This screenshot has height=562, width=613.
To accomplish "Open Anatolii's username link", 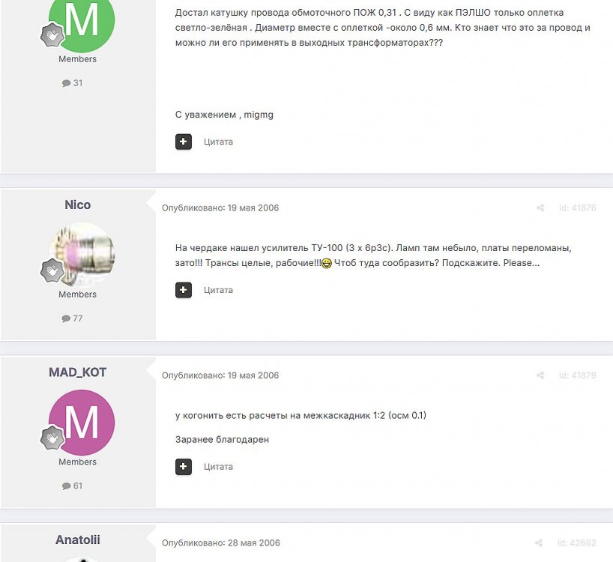I will tap(77, 540).
